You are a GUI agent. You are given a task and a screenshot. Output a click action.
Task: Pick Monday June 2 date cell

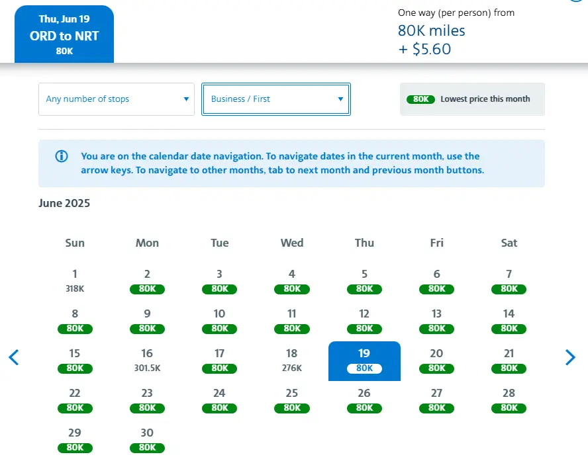tap(147, 280)
